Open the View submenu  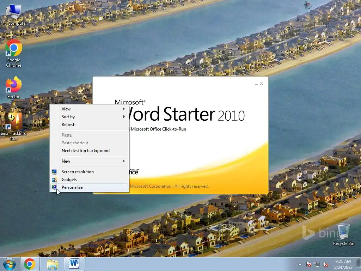point(89,109)
